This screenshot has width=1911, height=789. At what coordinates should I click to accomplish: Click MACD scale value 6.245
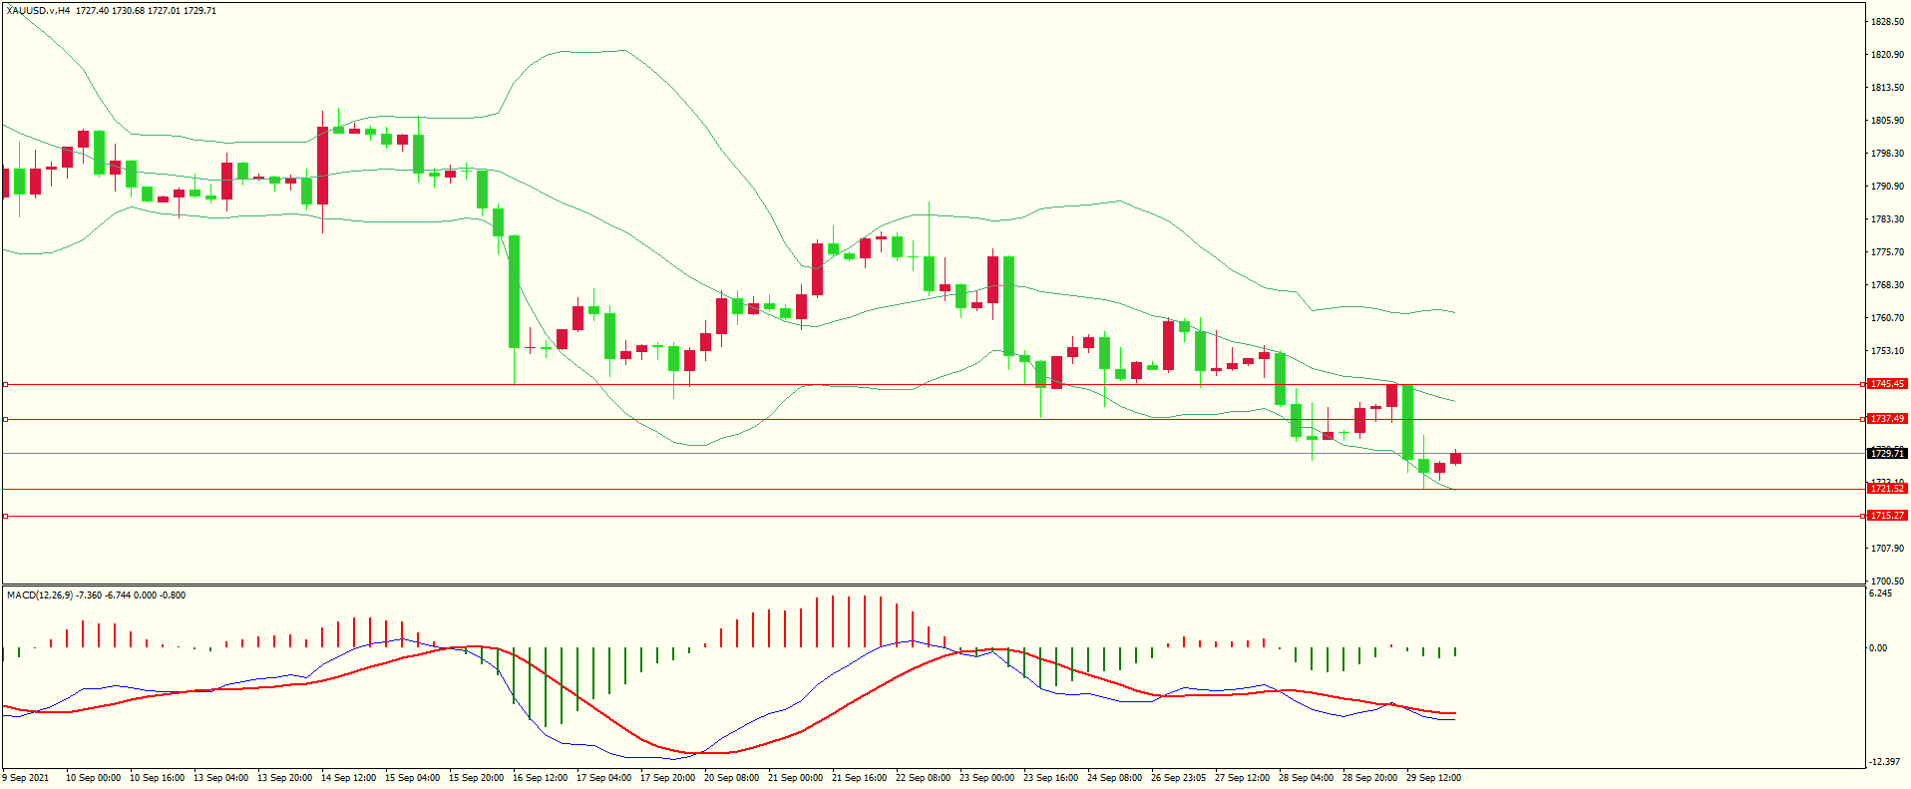point(1880,593)
